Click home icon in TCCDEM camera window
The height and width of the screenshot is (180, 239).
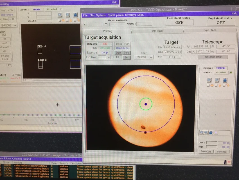[76, 15]
